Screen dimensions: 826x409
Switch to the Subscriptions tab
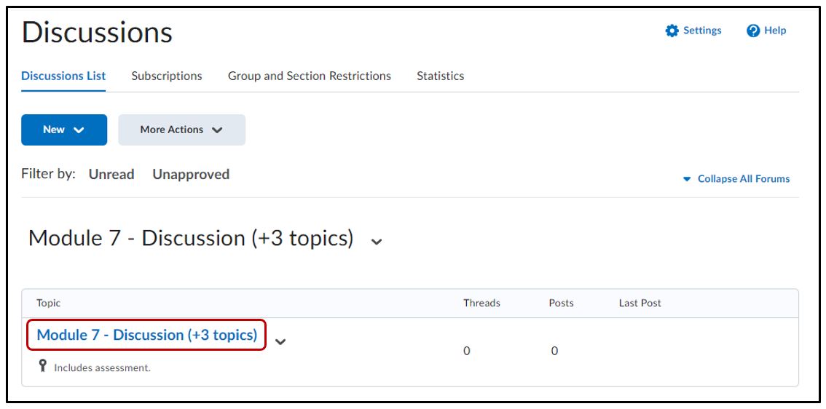tap(167, 76)
